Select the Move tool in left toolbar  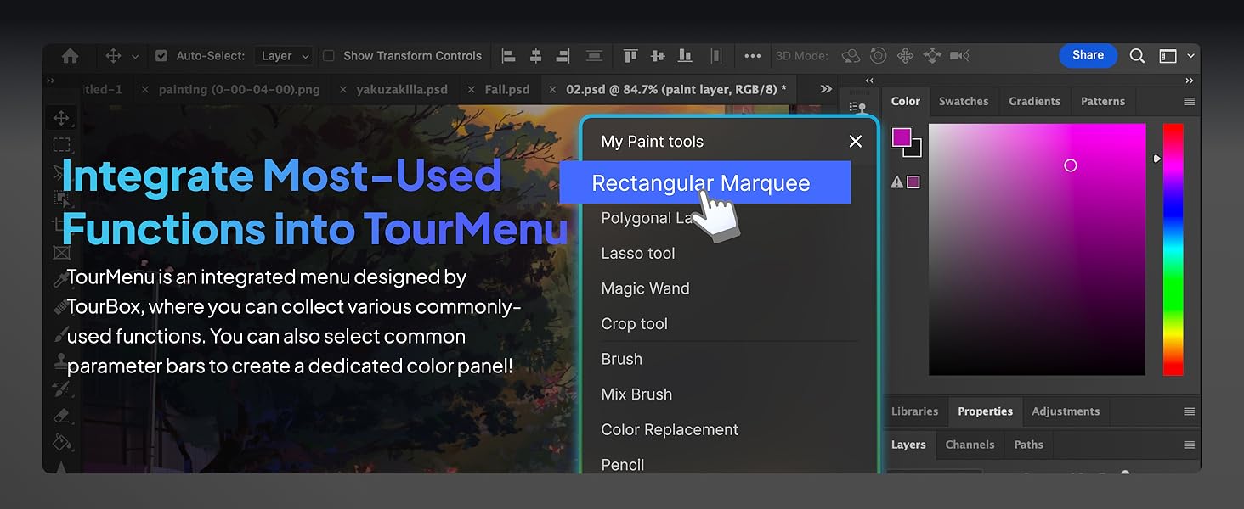61,118
